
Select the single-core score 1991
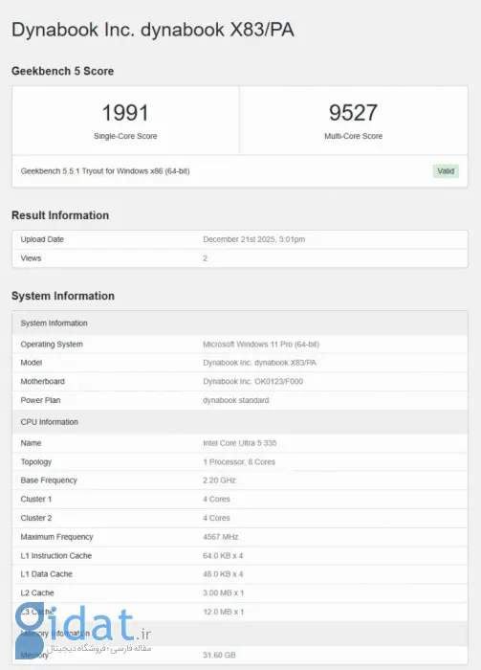click(125, 113)
